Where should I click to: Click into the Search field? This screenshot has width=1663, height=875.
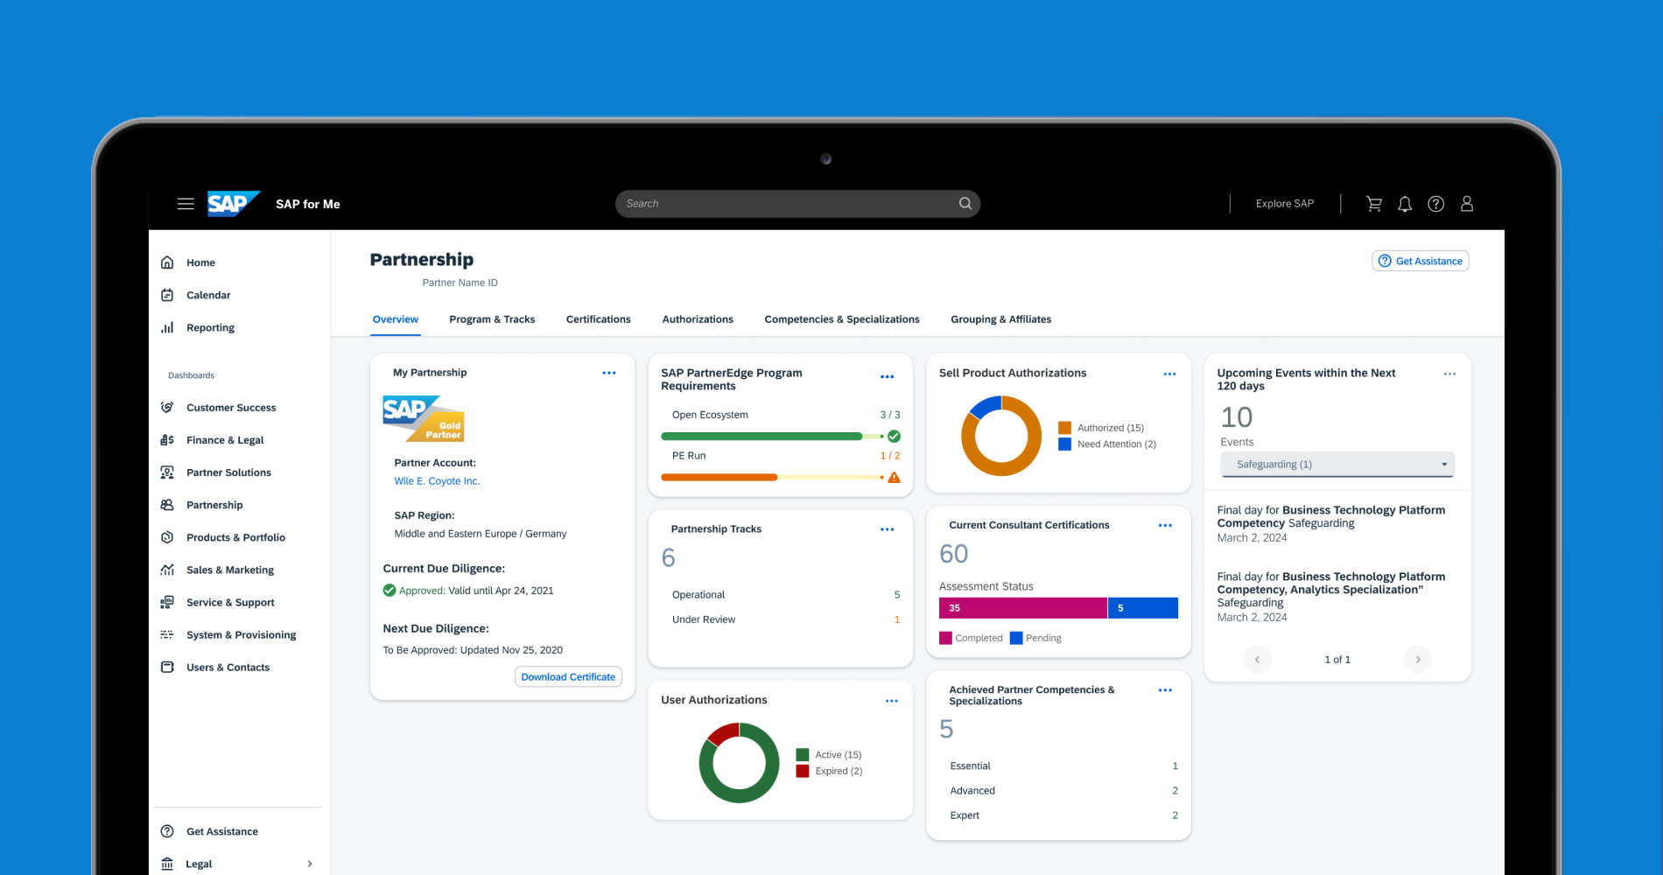pyautogui.click(x=797, y=204)
